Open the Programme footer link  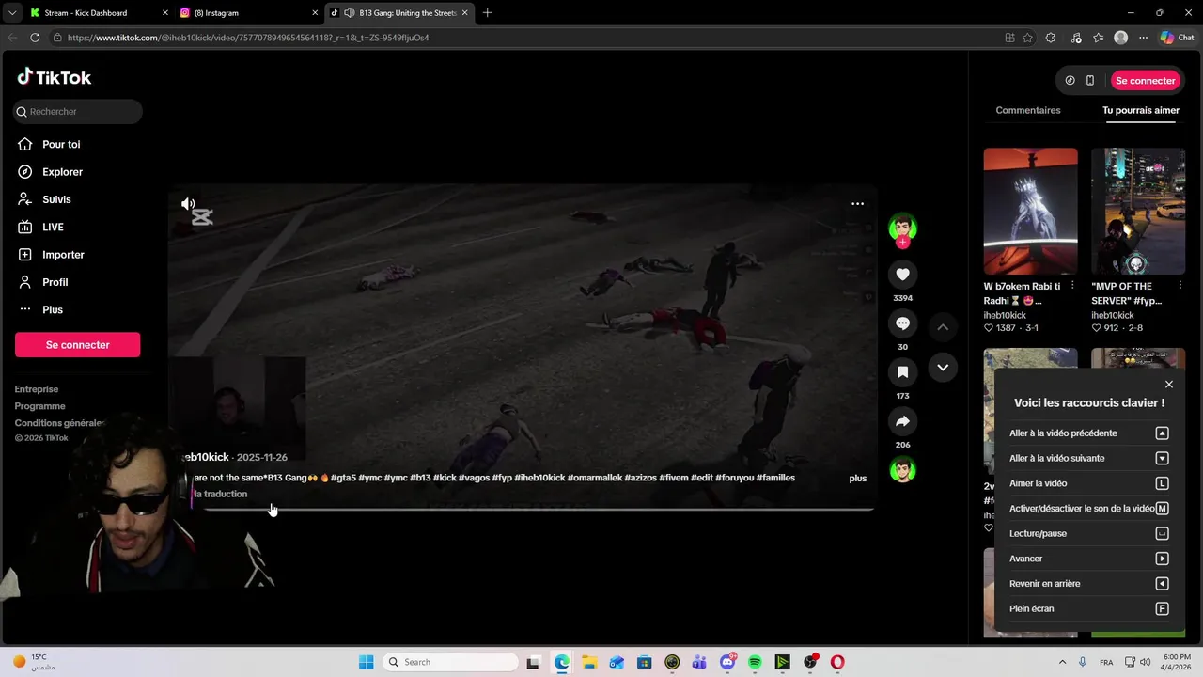[x=39, y=406]
